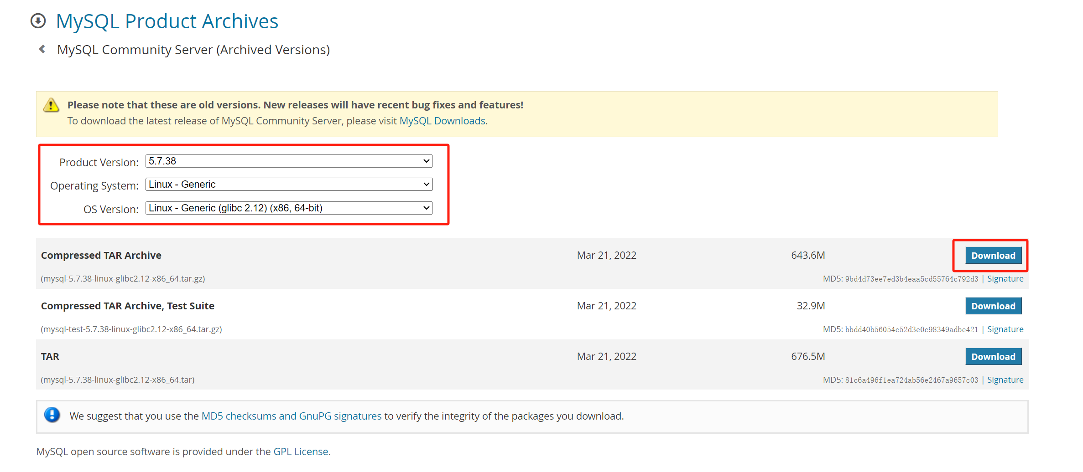The image size is (1083, 472).
Task: Open the OS Version dropdown
Action: point(289,208)
